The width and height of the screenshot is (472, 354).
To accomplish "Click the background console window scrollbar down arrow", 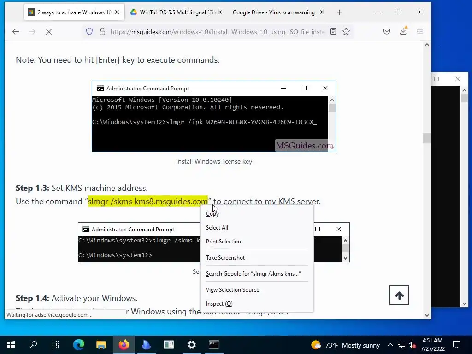I will click(464, 304).
